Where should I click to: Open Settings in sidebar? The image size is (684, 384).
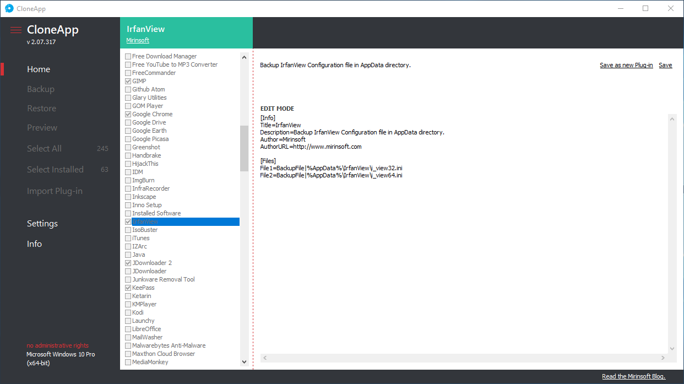coord(42,224)
